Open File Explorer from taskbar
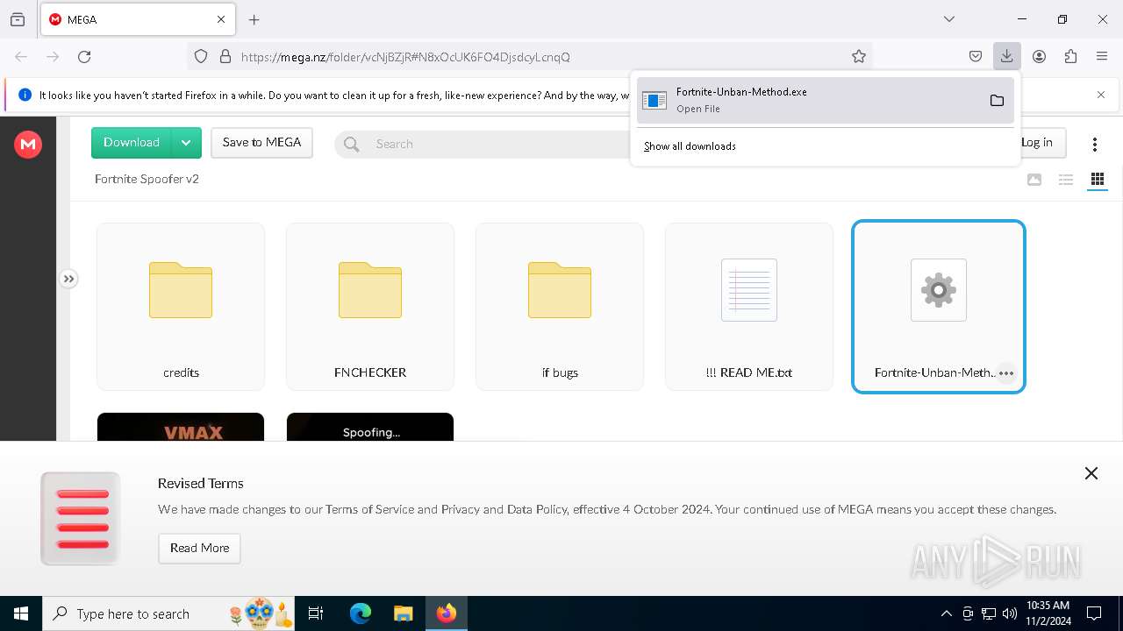1123x631 pixels. click(x=403, y=613)
